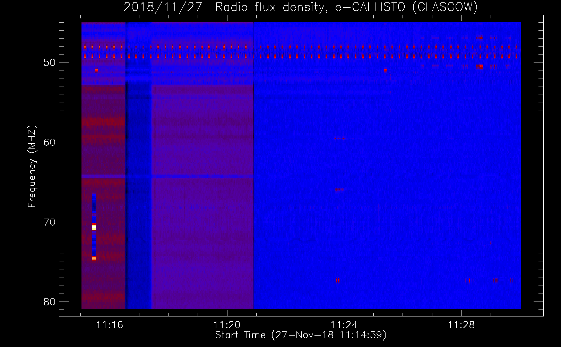Viewport: 561px width, 347px height.
Task: Click the red marks at 77 MHz near 11:24
Action: tap(338, 280)
